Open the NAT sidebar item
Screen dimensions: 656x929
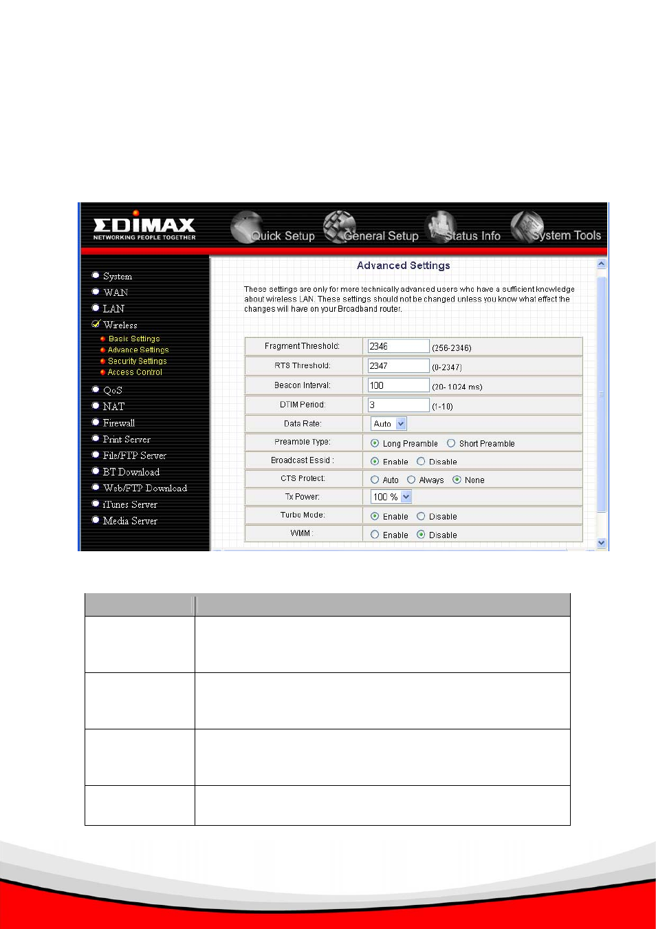click(113, 407)
